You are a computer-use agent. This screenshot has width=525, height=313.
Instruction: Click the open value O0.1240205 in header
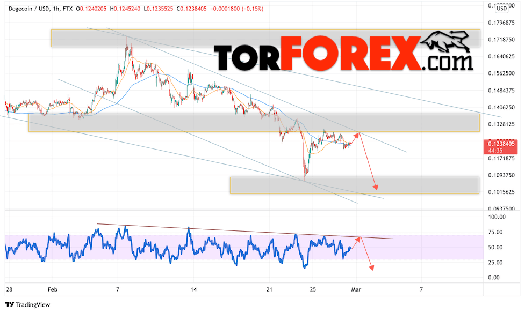[91, 9]
